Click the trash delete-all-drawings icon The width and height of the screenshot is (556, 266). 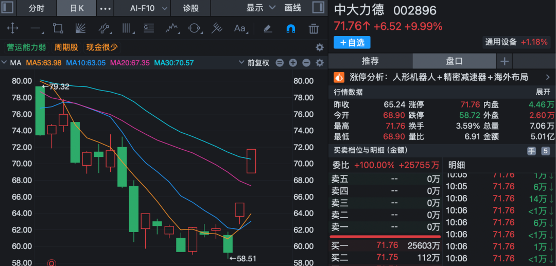pos(314,28)
